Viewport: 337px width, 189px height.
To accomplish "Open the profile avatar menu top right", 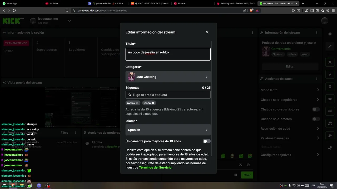I will click(325, 21).
